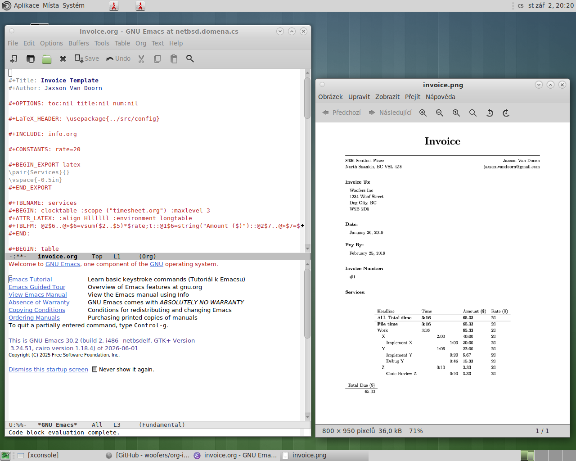Open the Table menu in Emacs

pyautogui.click(x=122, y=43)
